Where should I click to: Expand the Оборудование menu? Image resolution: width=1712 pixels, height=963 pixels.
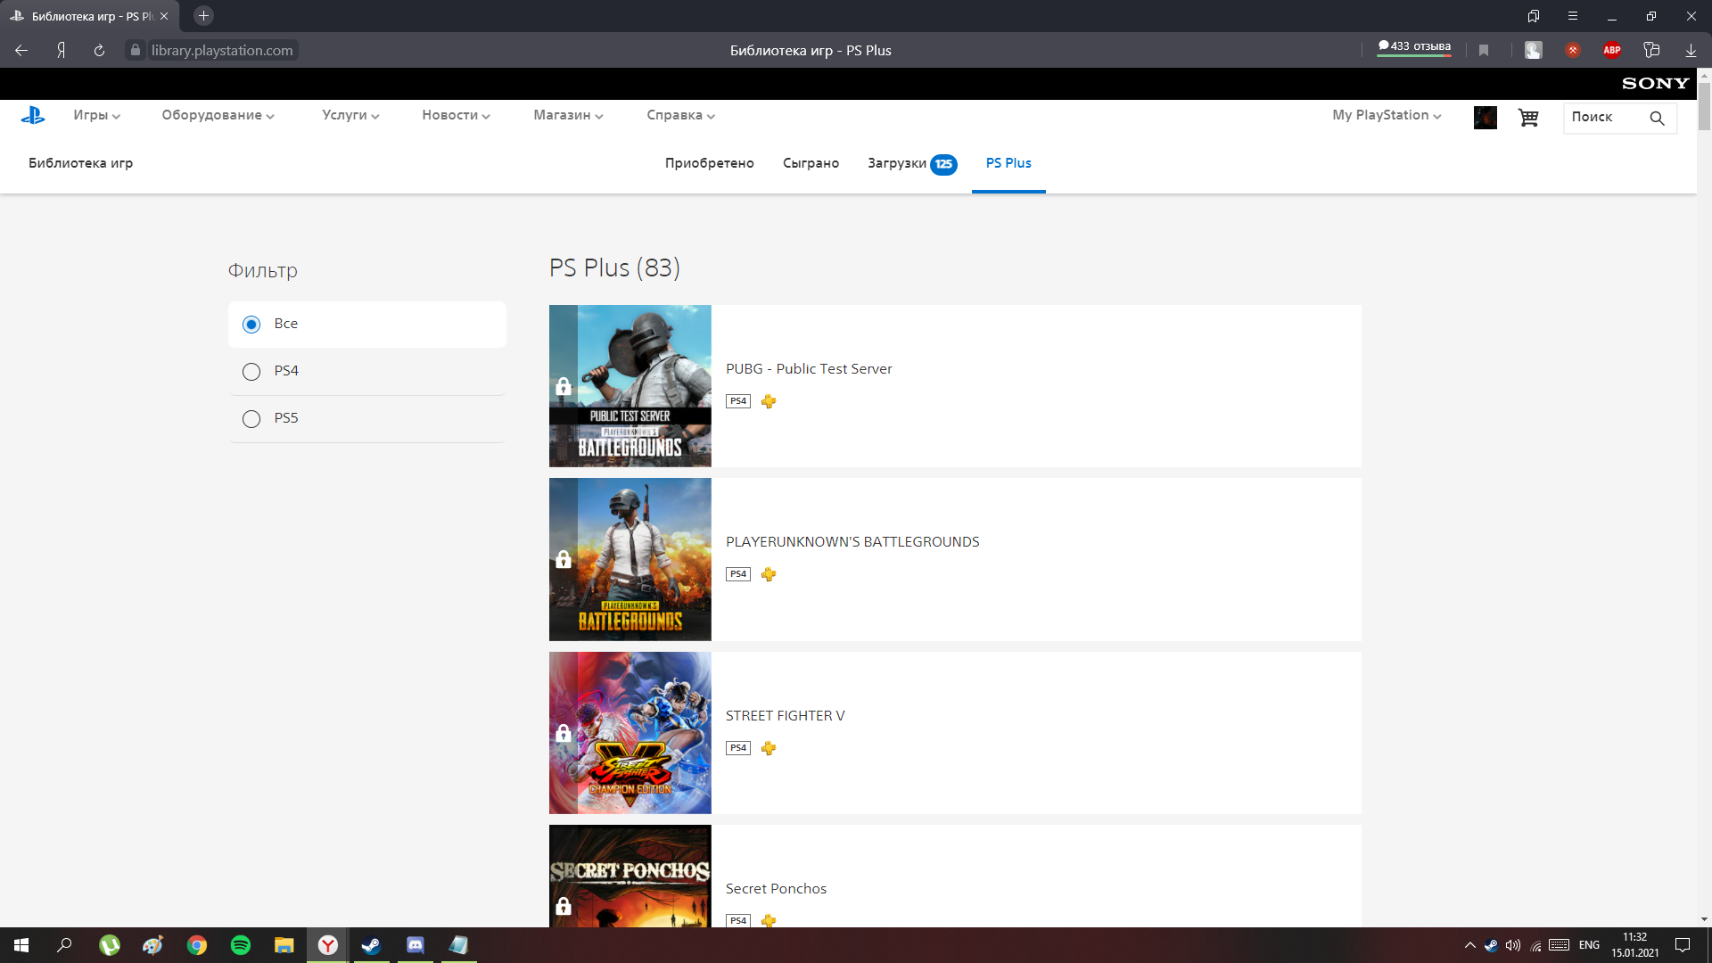pyautogui.click(x=218, y=115)
